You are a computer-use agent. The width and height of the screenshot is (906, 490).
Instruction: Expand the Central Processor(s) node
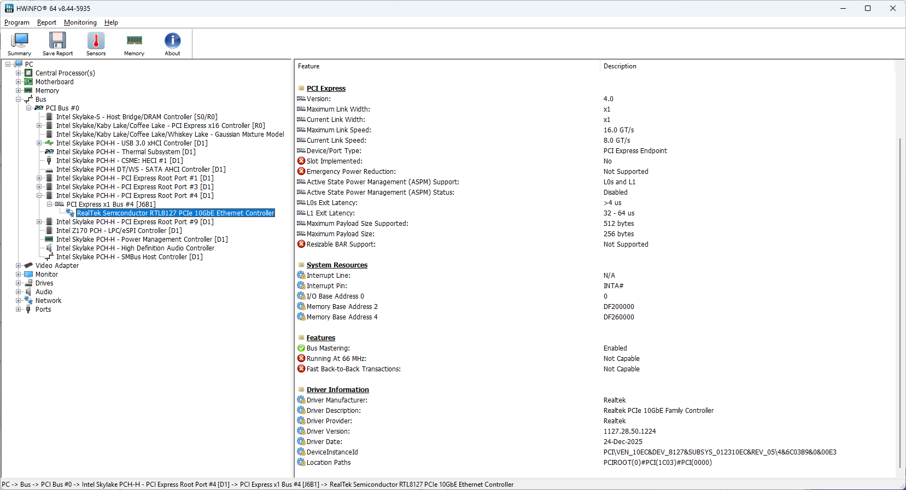tap(19, 73)
